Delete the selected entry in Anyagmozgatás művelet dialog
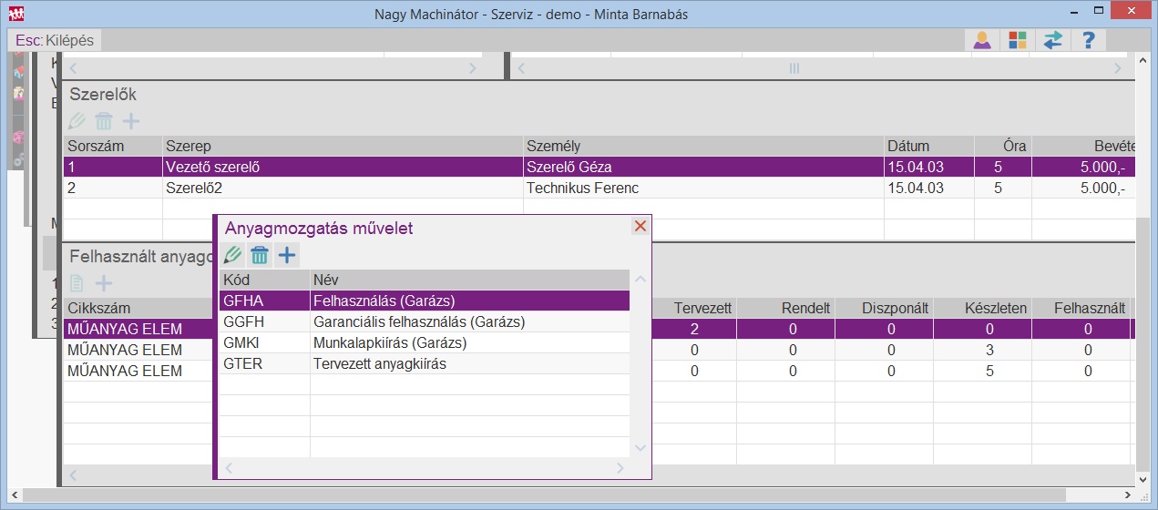The height and width of the screenshot is (510, 1158). point(261,255)
